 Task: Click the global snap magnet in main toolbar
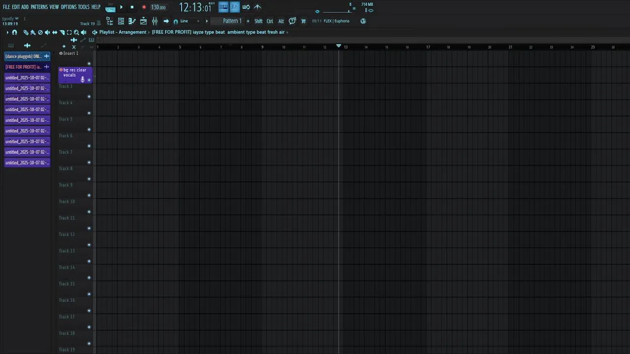[176, 22]
